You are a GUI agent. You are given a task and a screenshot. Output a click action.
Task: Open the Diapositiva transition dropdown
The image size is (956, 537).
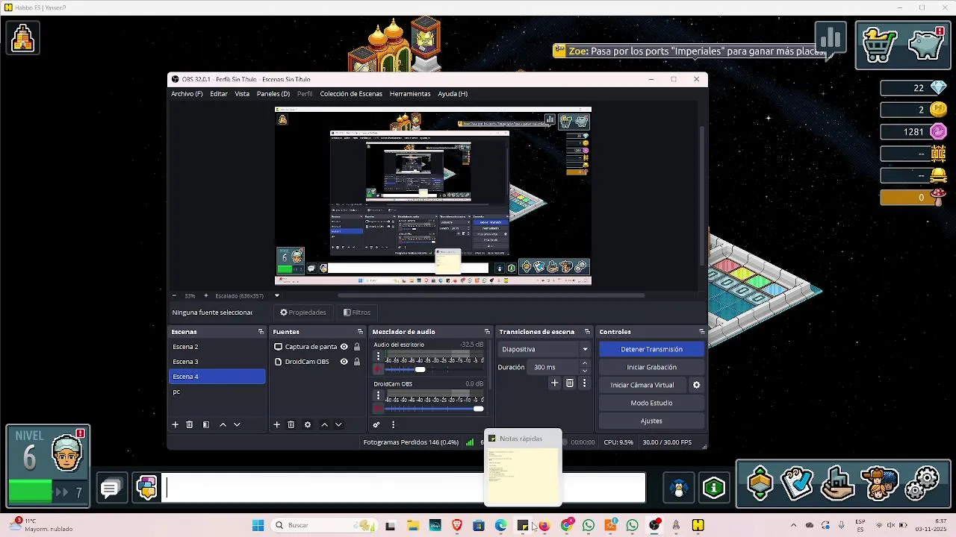(545, 349)
